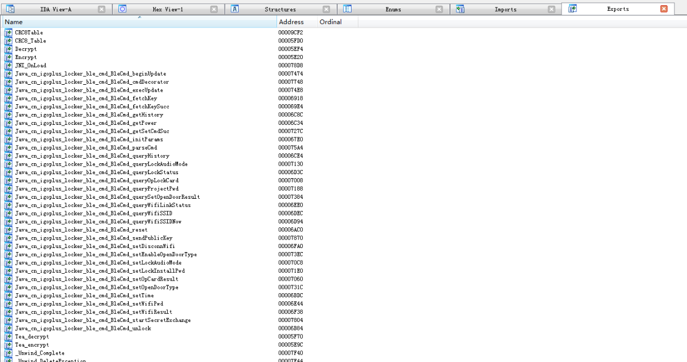The width and height of the screenshot is (687, 362).
Task: Click the icon beside Tea_encrypt
Action: tap(8, 345)
